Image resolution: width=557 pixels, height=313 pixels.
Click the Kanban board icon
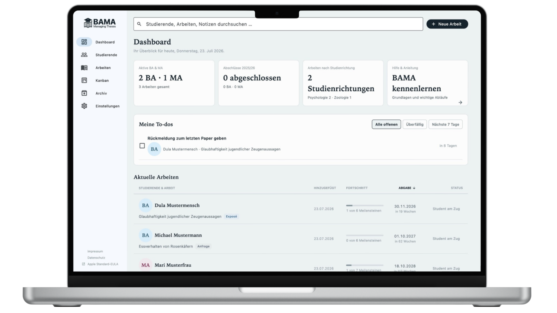(84, 80)
